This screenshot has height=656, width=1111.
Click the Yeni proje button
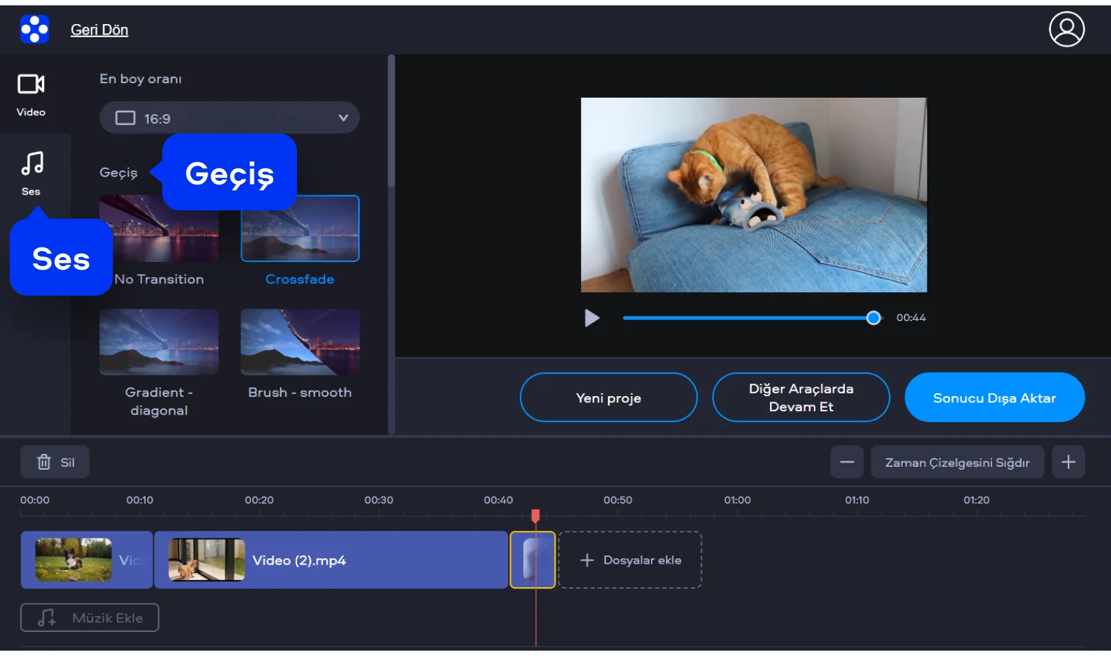tap(608, 397)
